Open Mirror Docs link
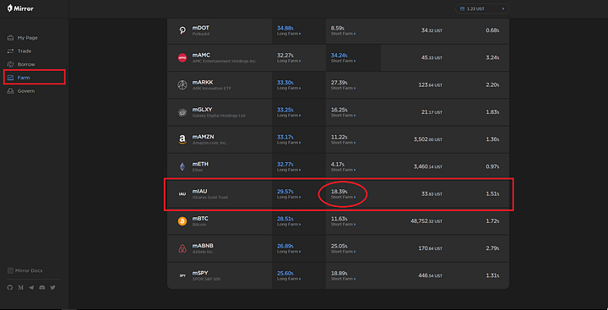The image size is (608, 310). [x=25, y=270]
